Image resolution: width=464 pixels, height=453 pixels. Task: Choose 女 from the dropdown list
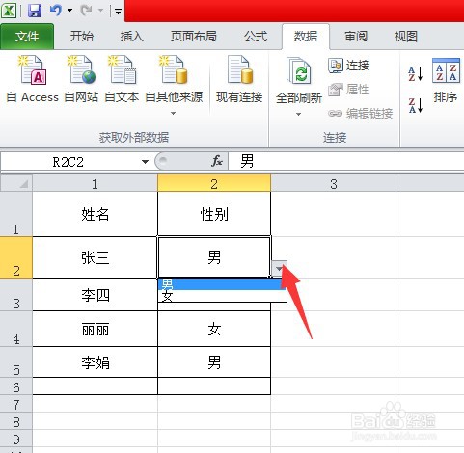click(222, 296)
